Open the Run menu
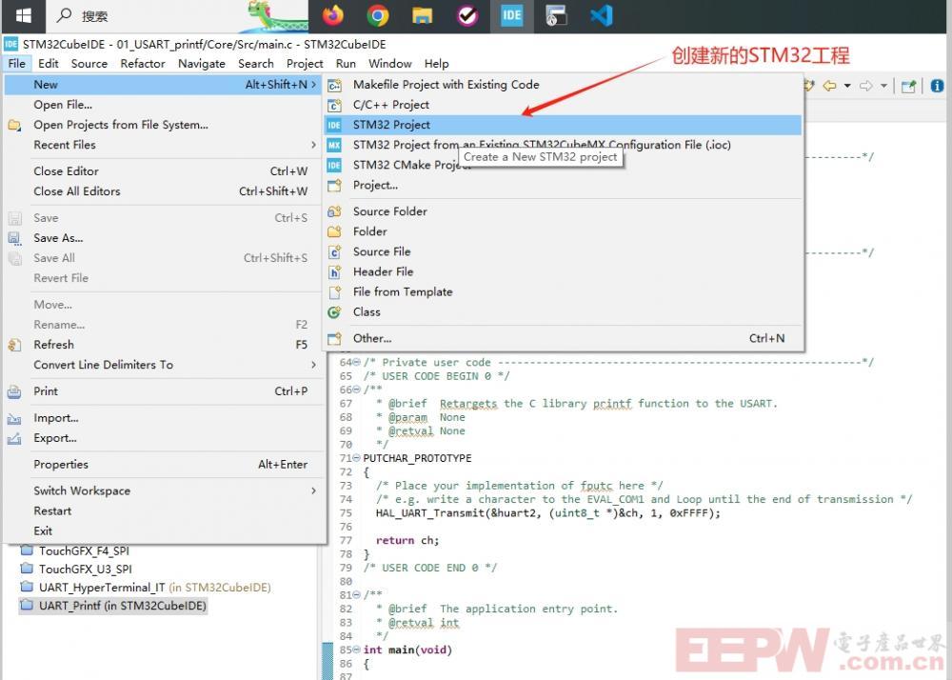The height and width of the screenshot is (680, 952). click(347, 63)
